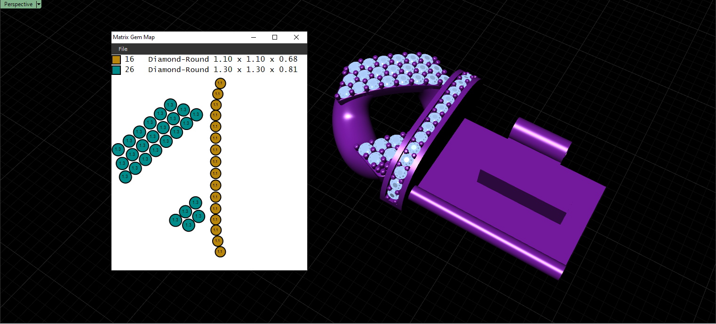
Task: Open the File menu in Gem Map
Action: tap(123, 49)
